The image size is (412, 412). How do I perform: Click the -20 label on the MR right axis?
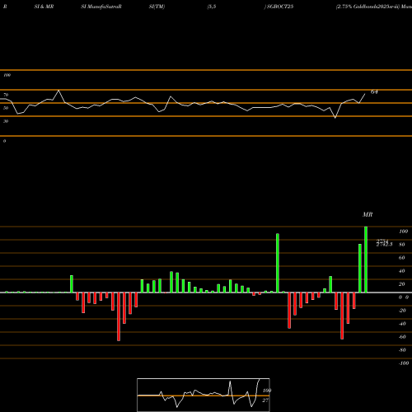(x=402, y=311)
